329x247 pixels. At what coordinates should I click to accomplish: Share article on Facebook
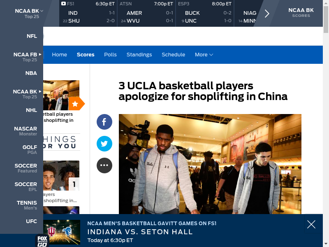point(104,122)
